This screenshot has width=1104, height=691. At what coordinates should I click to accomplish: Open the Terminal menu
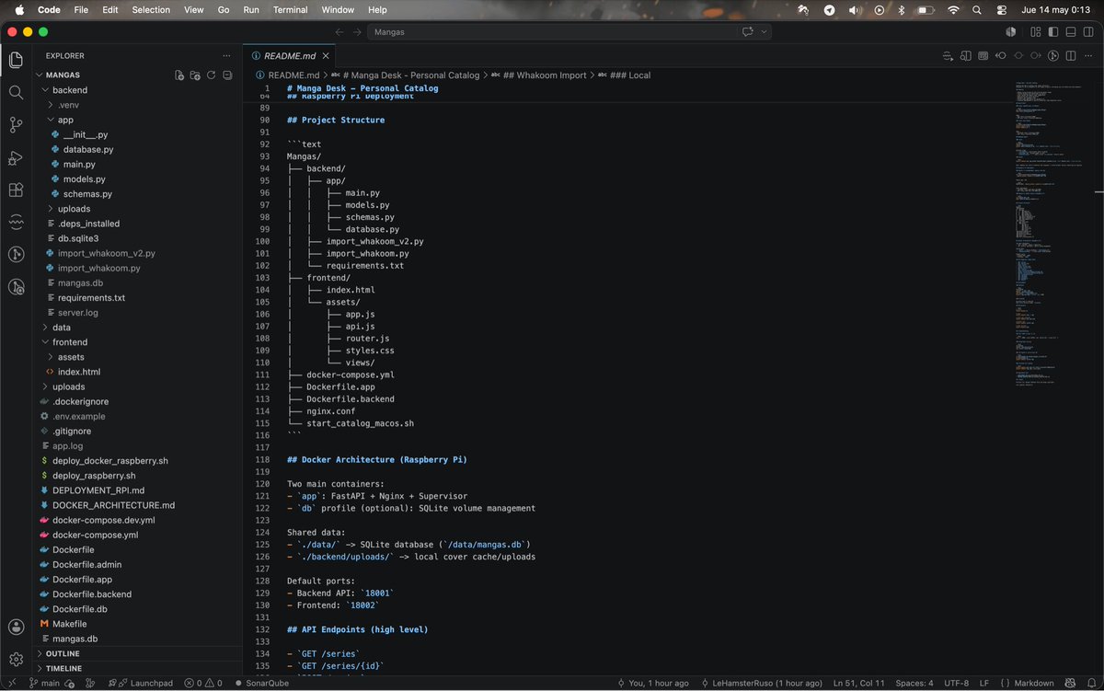(x=290, y=9)
